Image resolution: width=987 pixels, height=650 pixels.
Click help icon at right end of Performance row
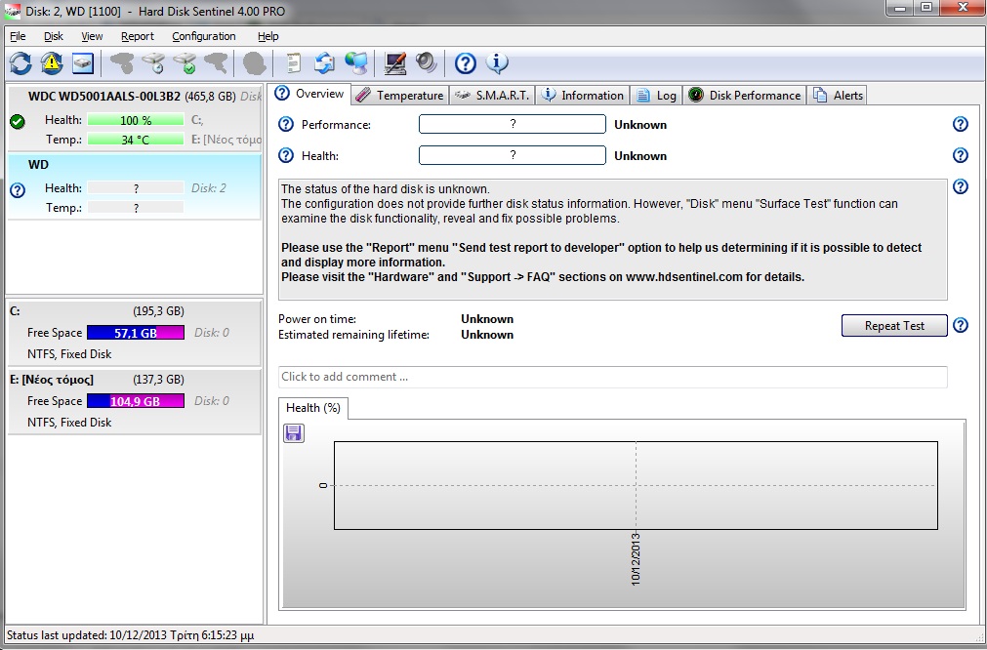coord(960,124)
